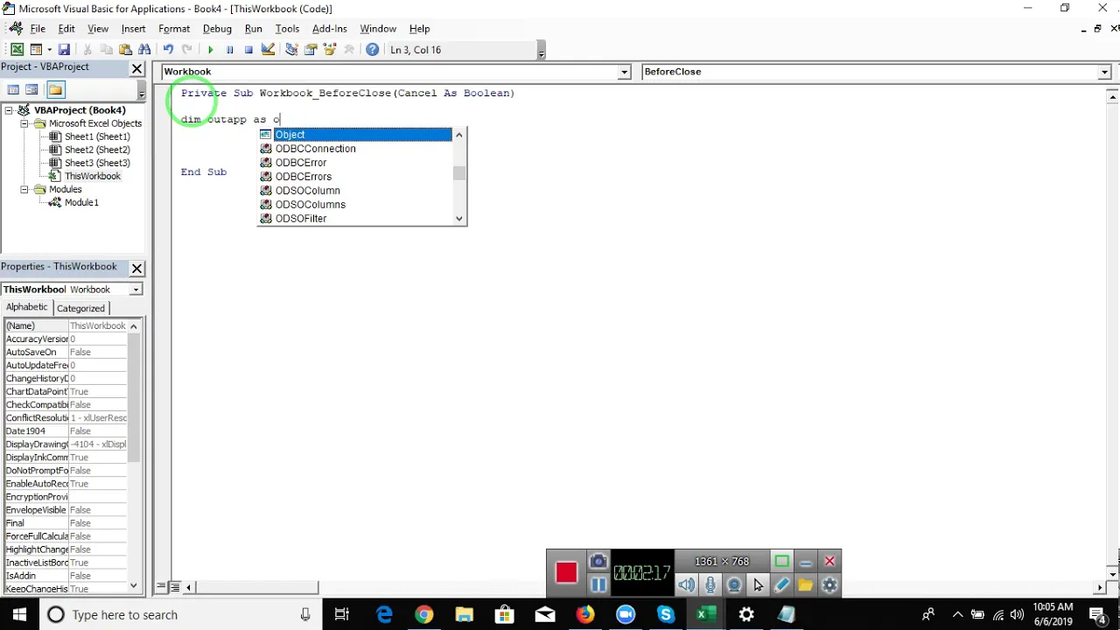Open the Insert UserForm dropdown arrow
Image resolution: width=1120 pixels, height=630 pixels.
tap(48, 50)
